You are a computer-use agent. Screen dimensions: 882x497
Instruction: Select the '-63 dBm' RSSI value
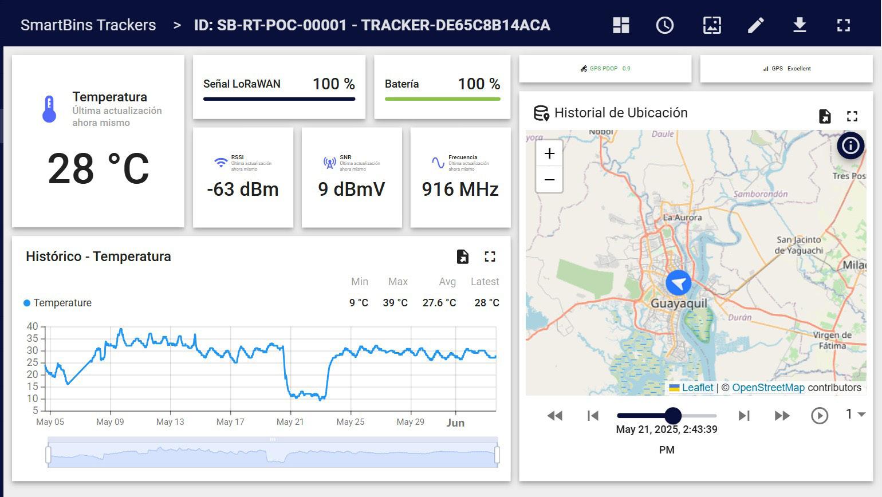pyautogui.click(x=243, y=189)
